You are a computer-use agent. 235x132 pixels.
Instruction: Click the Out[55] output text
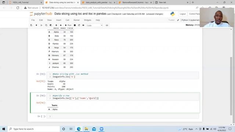[x=60, y=85]
